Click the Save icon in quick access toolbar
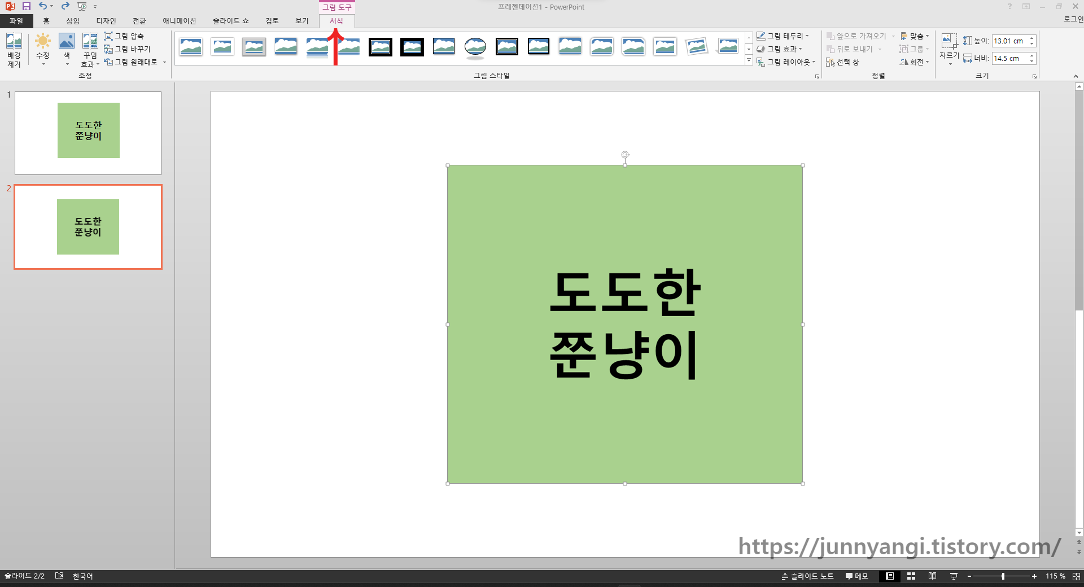1084x587 pixels. pyautogui.click(x=27, y=6)
